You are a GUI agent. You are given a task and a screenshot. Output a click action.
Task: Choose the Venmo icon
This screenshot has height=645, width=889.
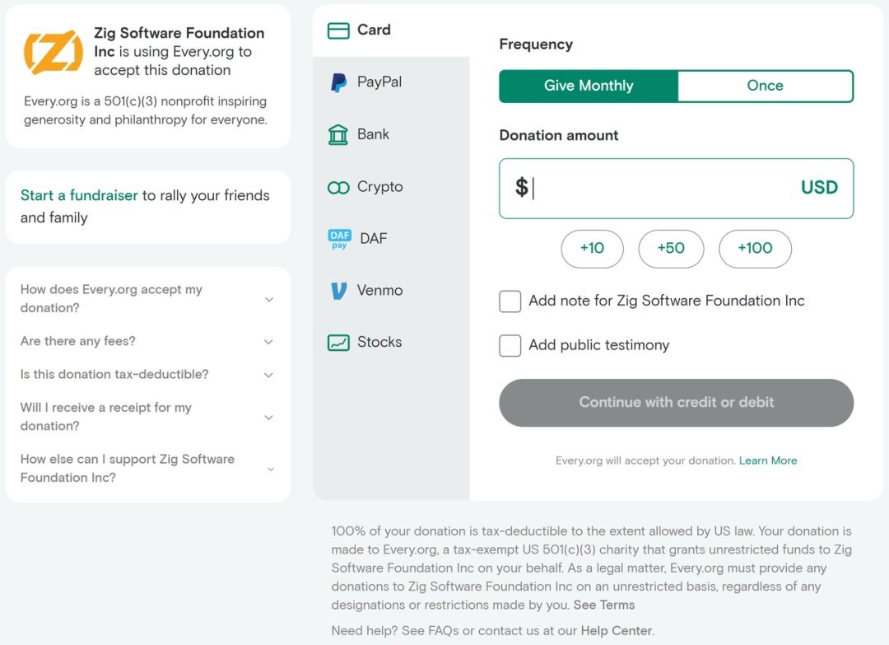(338, 291)
